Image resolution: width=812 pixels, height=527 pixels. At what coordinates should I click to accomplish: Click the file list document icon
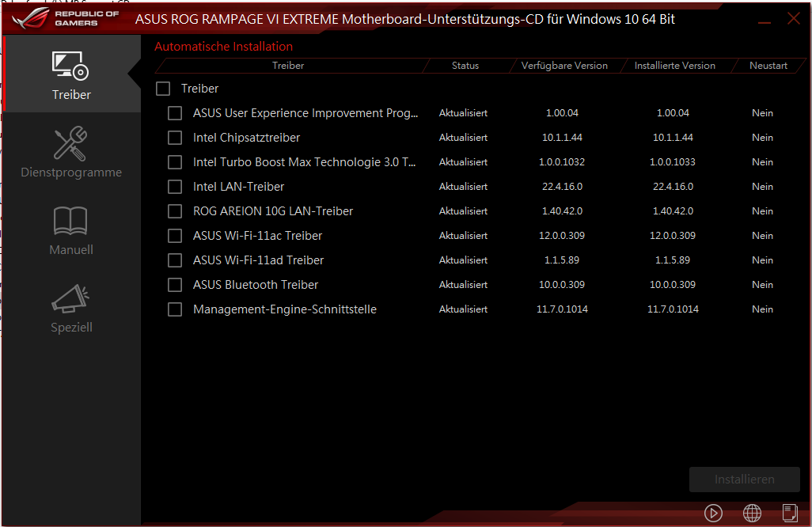pyautogui.click(x=790, y=513)
